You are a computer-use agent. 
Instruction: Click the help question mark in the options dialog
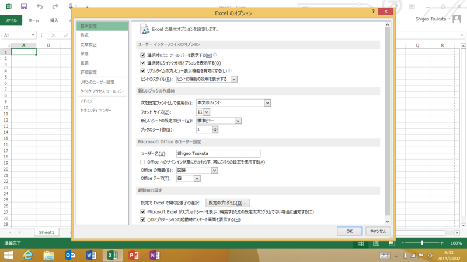tap(373, 11)
